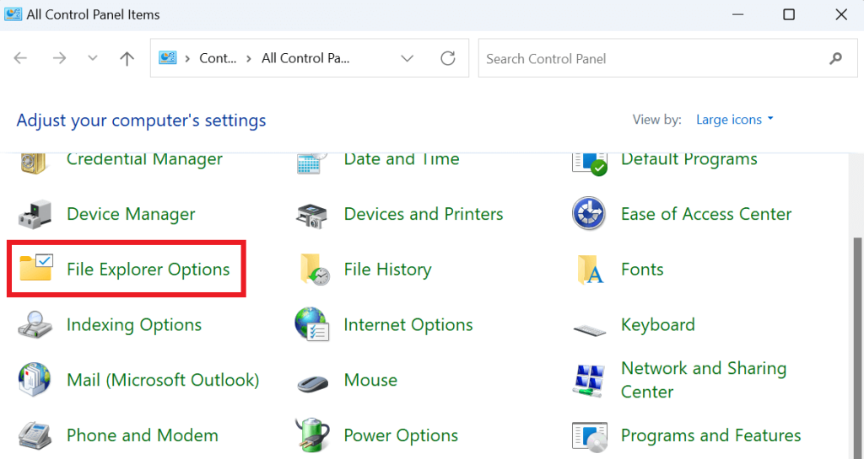
Task: Click the vertical scrollbar thumb
Action: (x=857, y=346)
